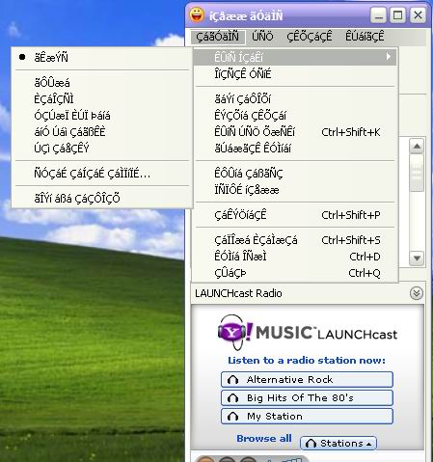Pick submenu status "áíÓ Úáì ÇáãßÊÈ"

[x=102, y=132]
